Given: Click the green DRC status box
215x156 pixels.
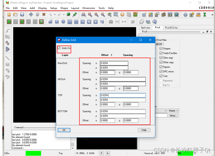Looking at the screenshot, I should pyautogui.click(x=185, y=153).
